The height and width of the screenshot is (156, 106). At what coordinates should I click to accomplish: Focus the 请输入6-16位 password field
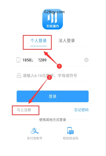(52, 76)
